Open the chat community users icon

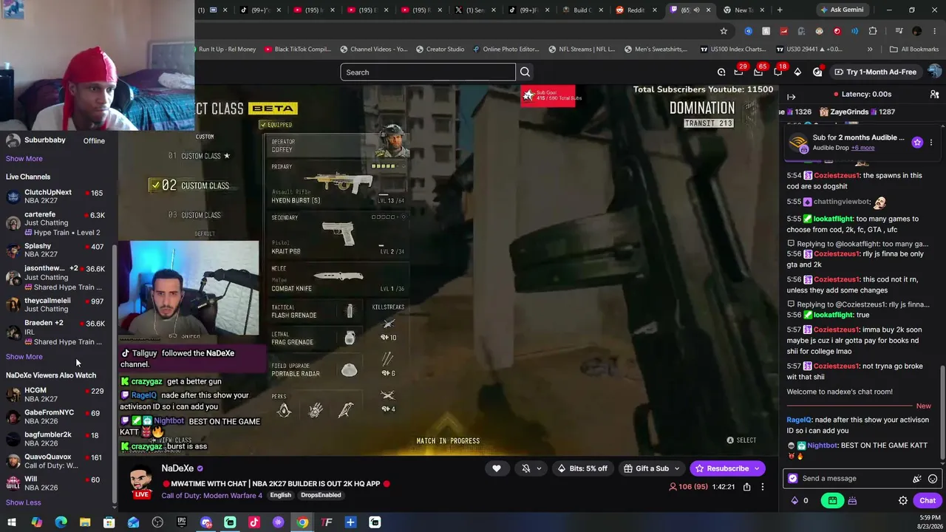pos(934,95)
